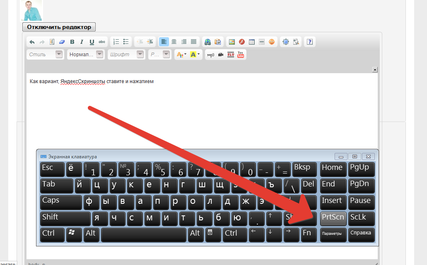Insert an FLV video
Viewport: 427px width, 265px height.
[x=231, y=55]
